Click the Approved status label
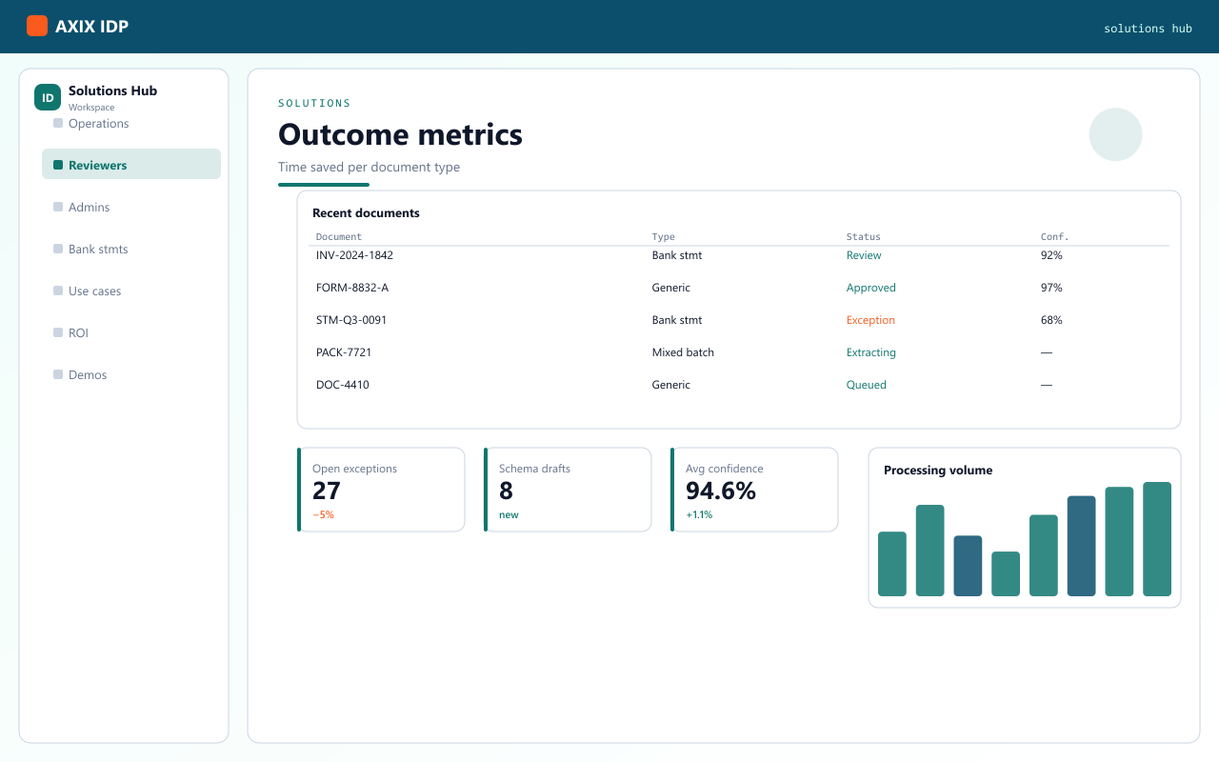Image resolution: width=1219 pixels, height=762 pixels. click(871, 288)
